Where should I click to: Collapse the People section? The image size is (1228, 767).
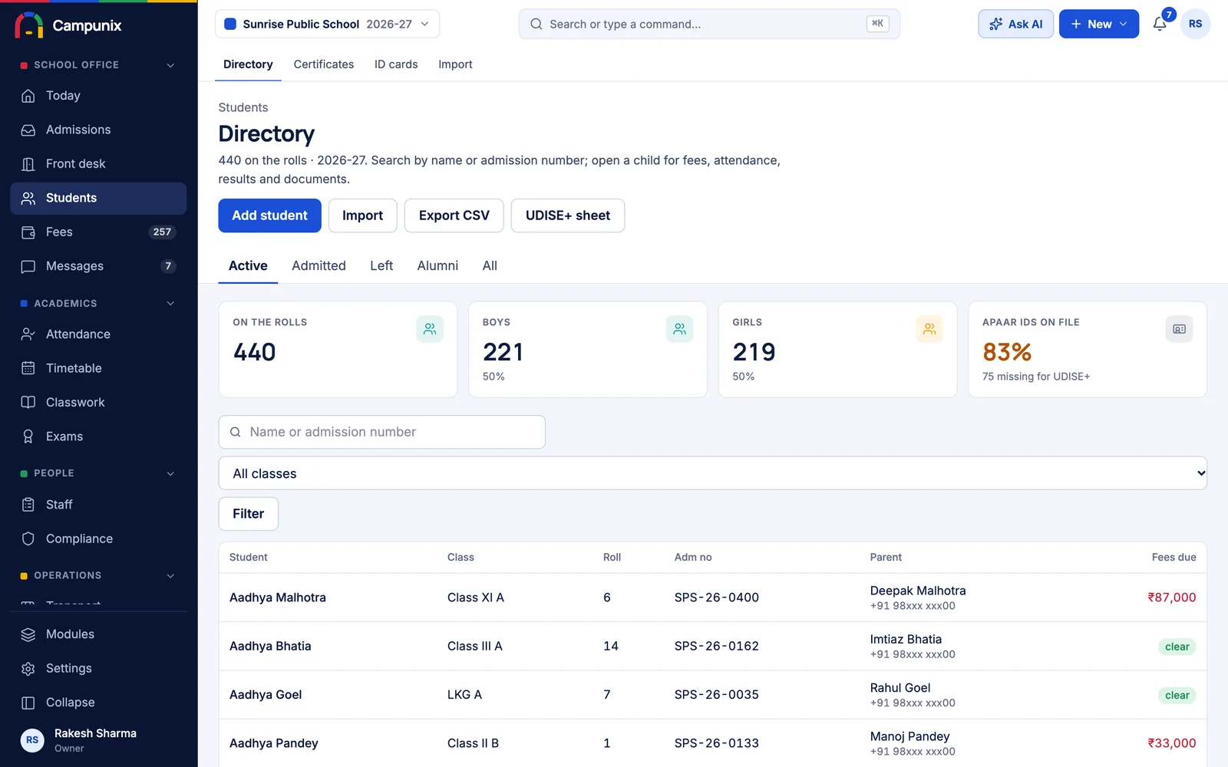pos(170,473)
